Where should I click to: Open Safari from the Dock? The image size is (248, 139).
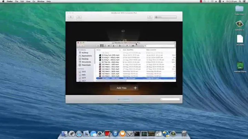(x=79, y=134)
